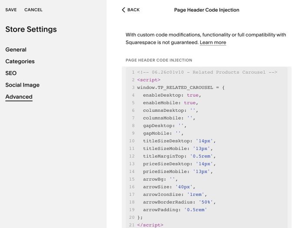
Task: Select the Advanced settings section
Action: click(x=19, y=97)
